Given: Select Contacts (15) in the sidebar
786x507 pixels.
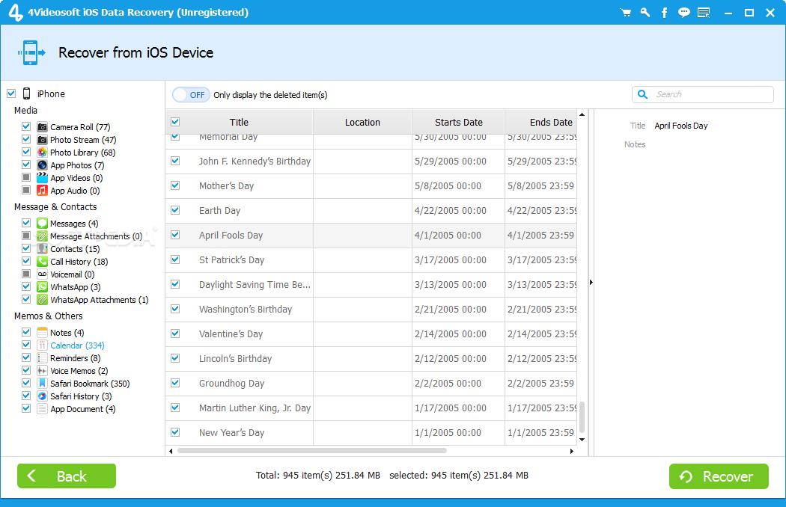Looking at the screenshot, I should [75, 249].
